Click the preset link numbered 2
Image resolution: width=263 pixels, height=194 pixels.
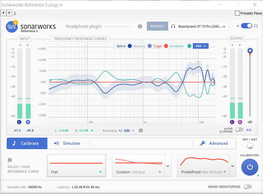pyautogui.click(x=15, y=13)
